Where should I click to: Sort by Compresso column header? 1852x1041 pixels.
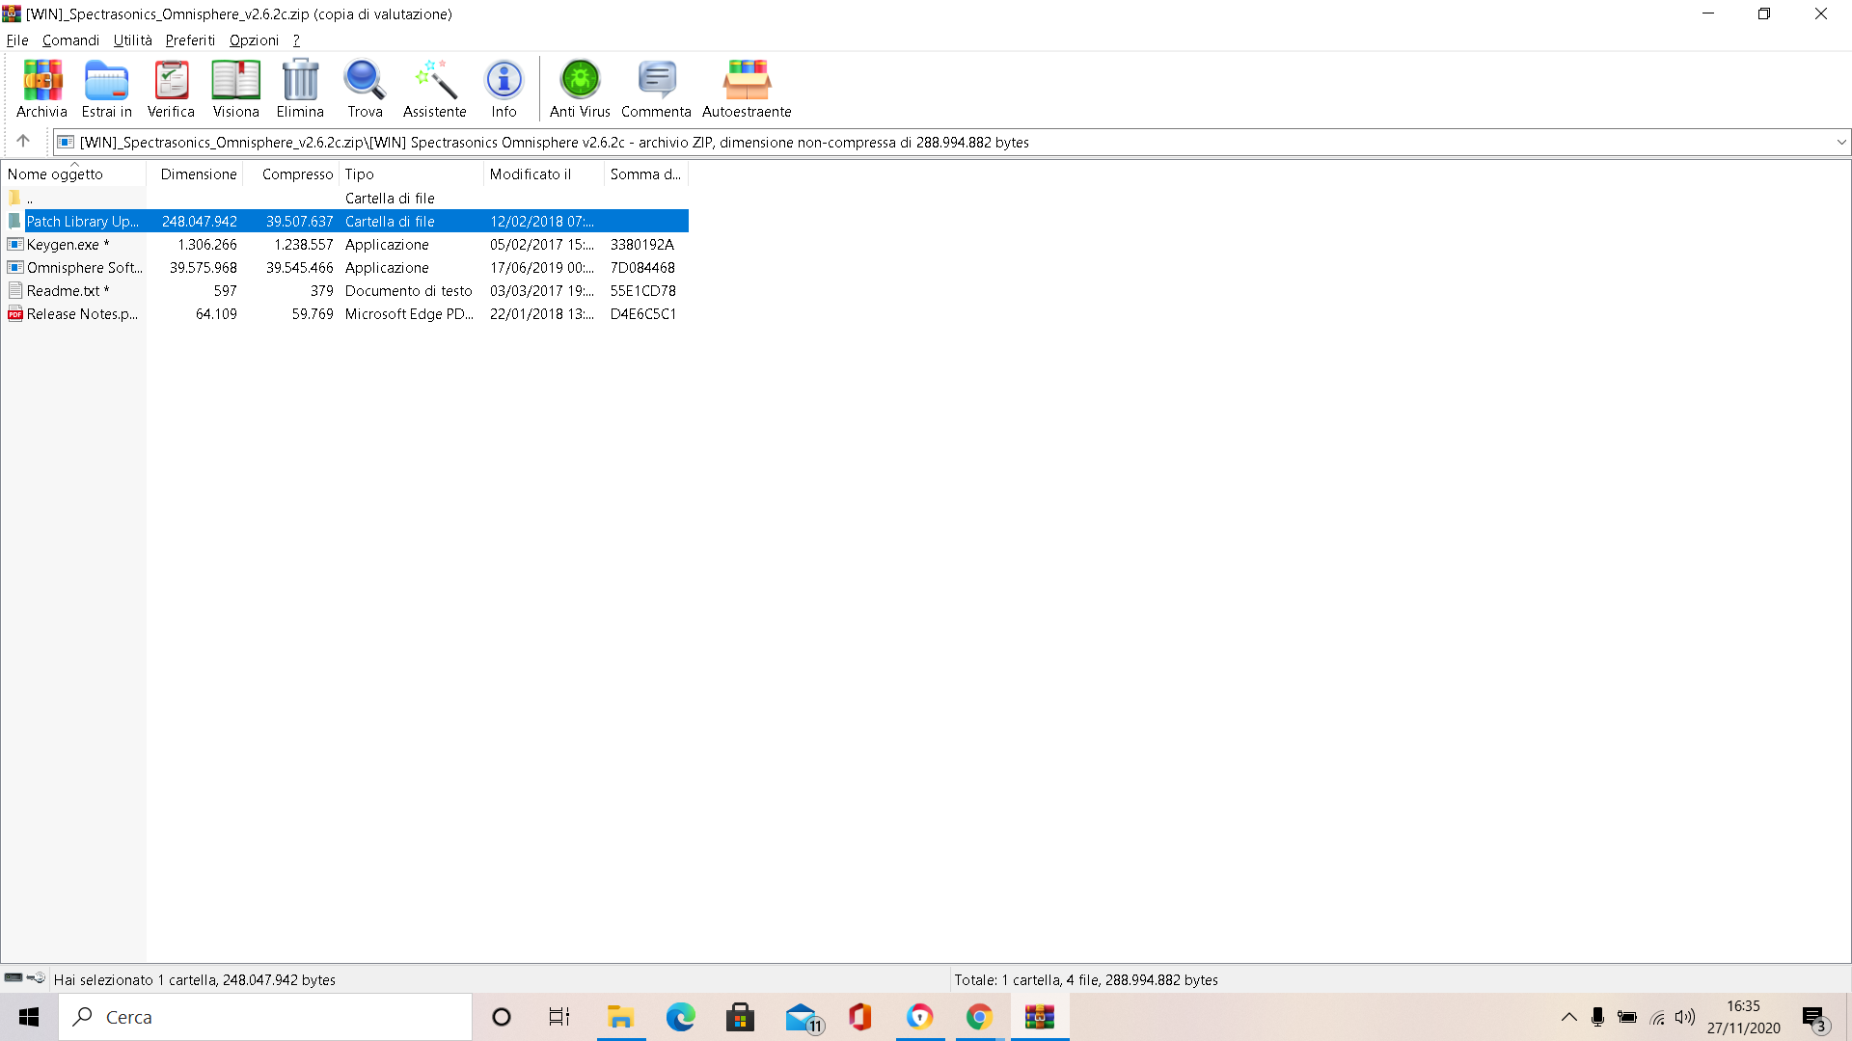291,173
